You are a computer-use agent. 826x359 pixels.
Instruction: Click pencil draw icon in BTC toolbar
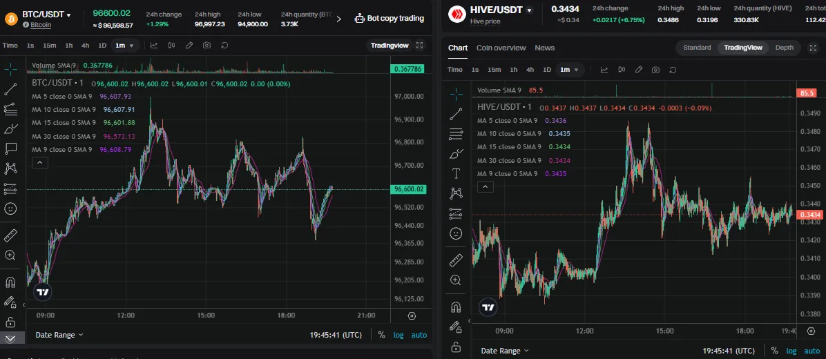pos(189,46)
